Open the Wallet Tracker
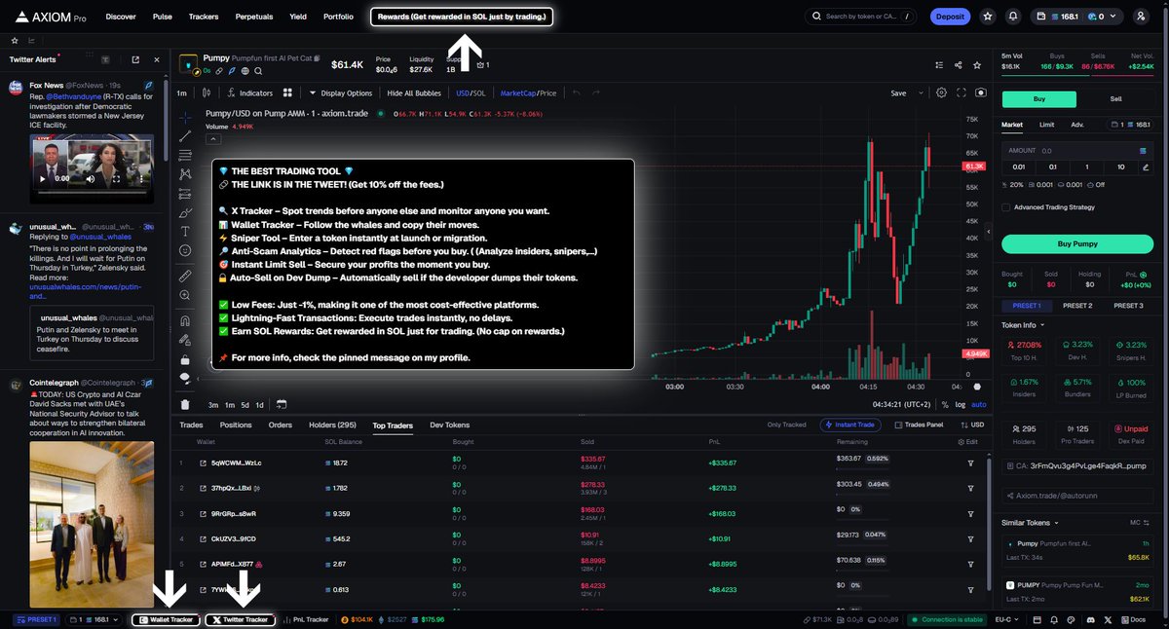The height and width of the screenshot is (629, 1169). (168, 619)
